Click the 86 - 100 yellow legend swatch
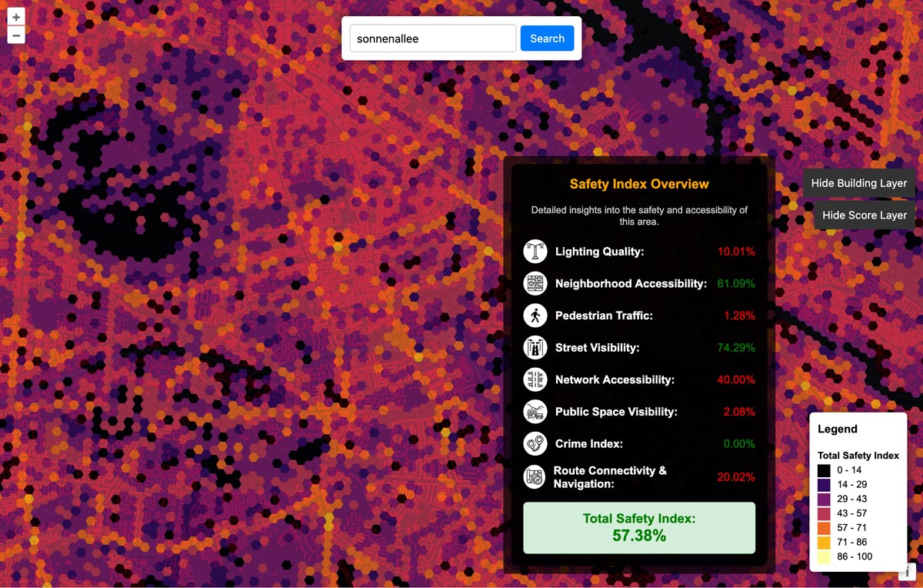The height and width of the screenshot is (588, 923). pyautogui.click(x=824, y=556)
